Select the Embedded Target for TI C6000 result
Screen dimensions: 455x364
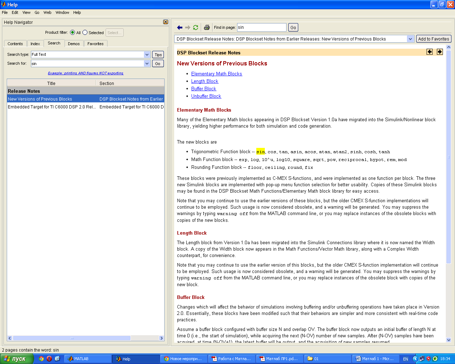tap(86, 107)
